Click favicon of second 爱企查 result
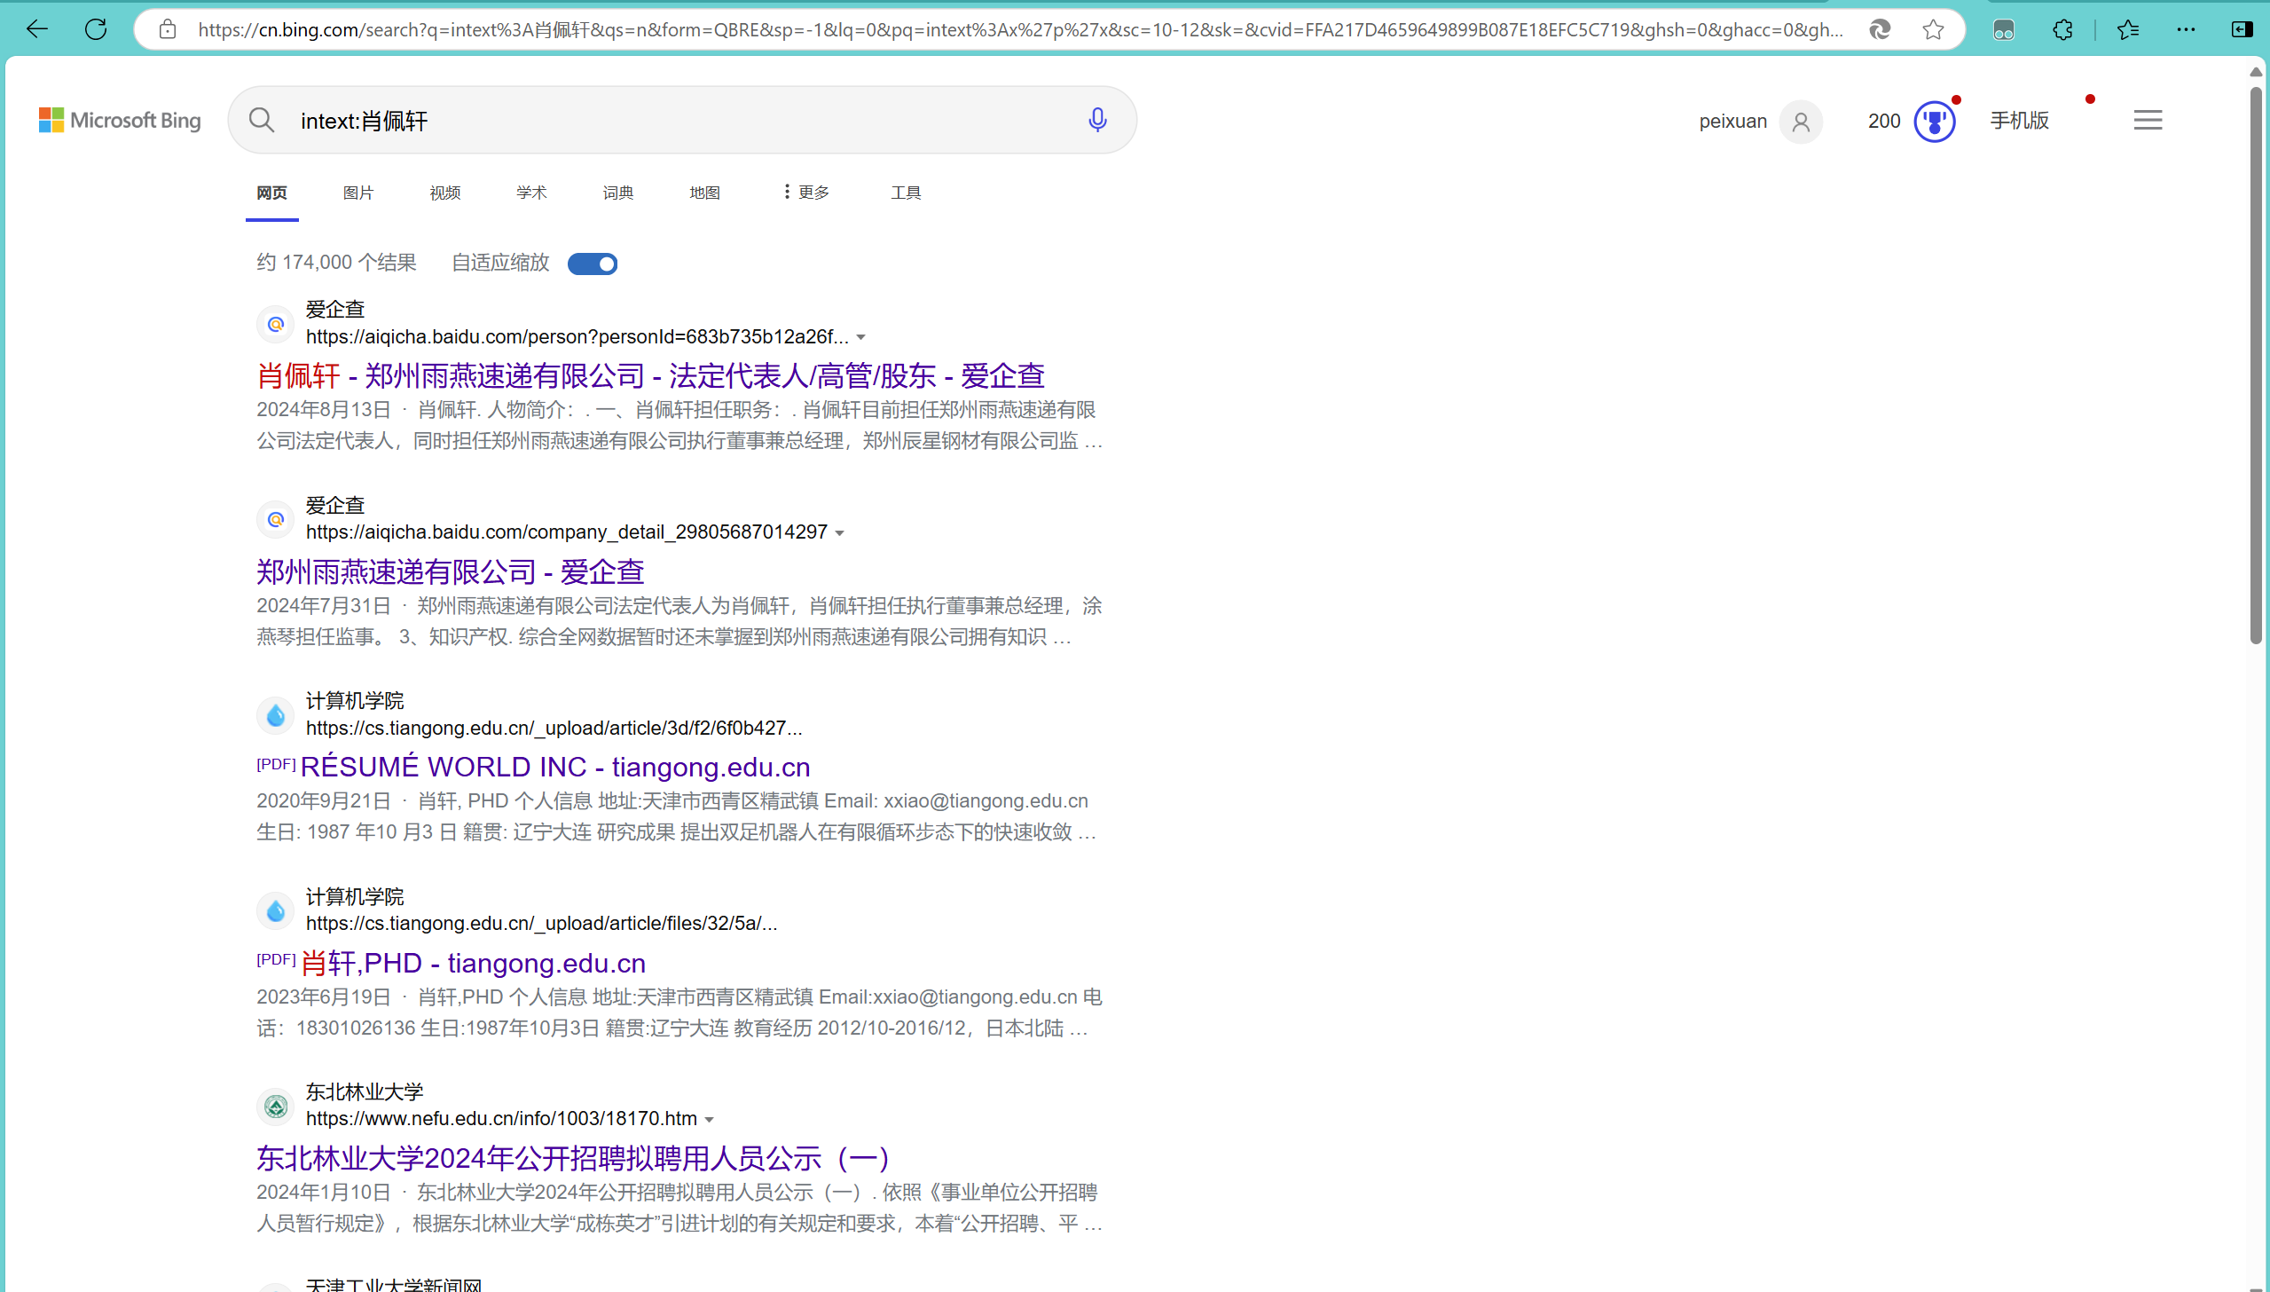This screenshot has width=2270, height=1292. [x=276, y=519]
